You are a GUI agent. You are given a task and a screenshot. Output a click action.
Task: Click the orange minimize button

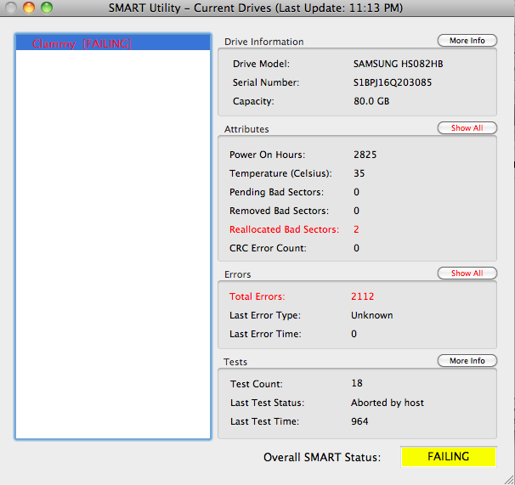(29, 8)
